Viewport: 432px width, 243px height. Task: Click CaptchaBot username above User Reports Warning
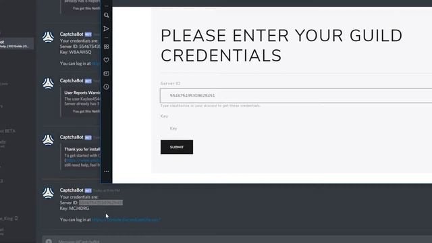72,81
